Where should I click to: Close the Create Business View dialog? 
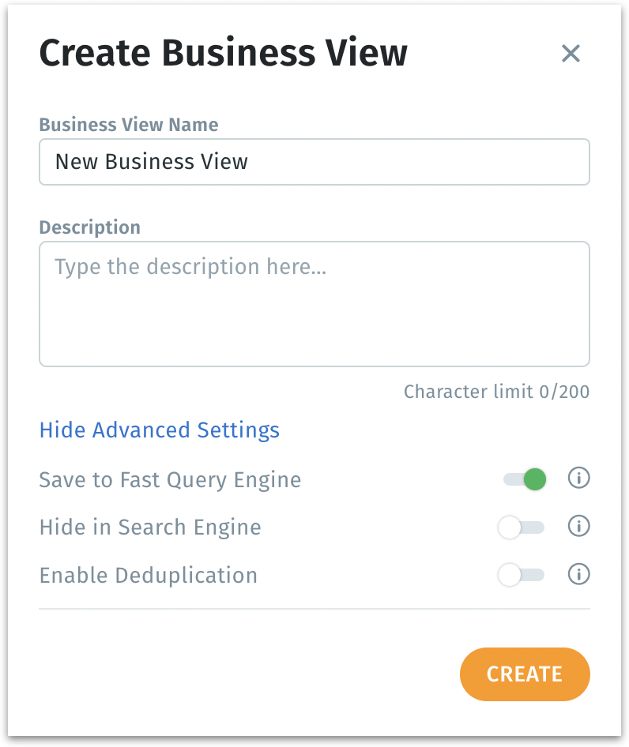571,54
